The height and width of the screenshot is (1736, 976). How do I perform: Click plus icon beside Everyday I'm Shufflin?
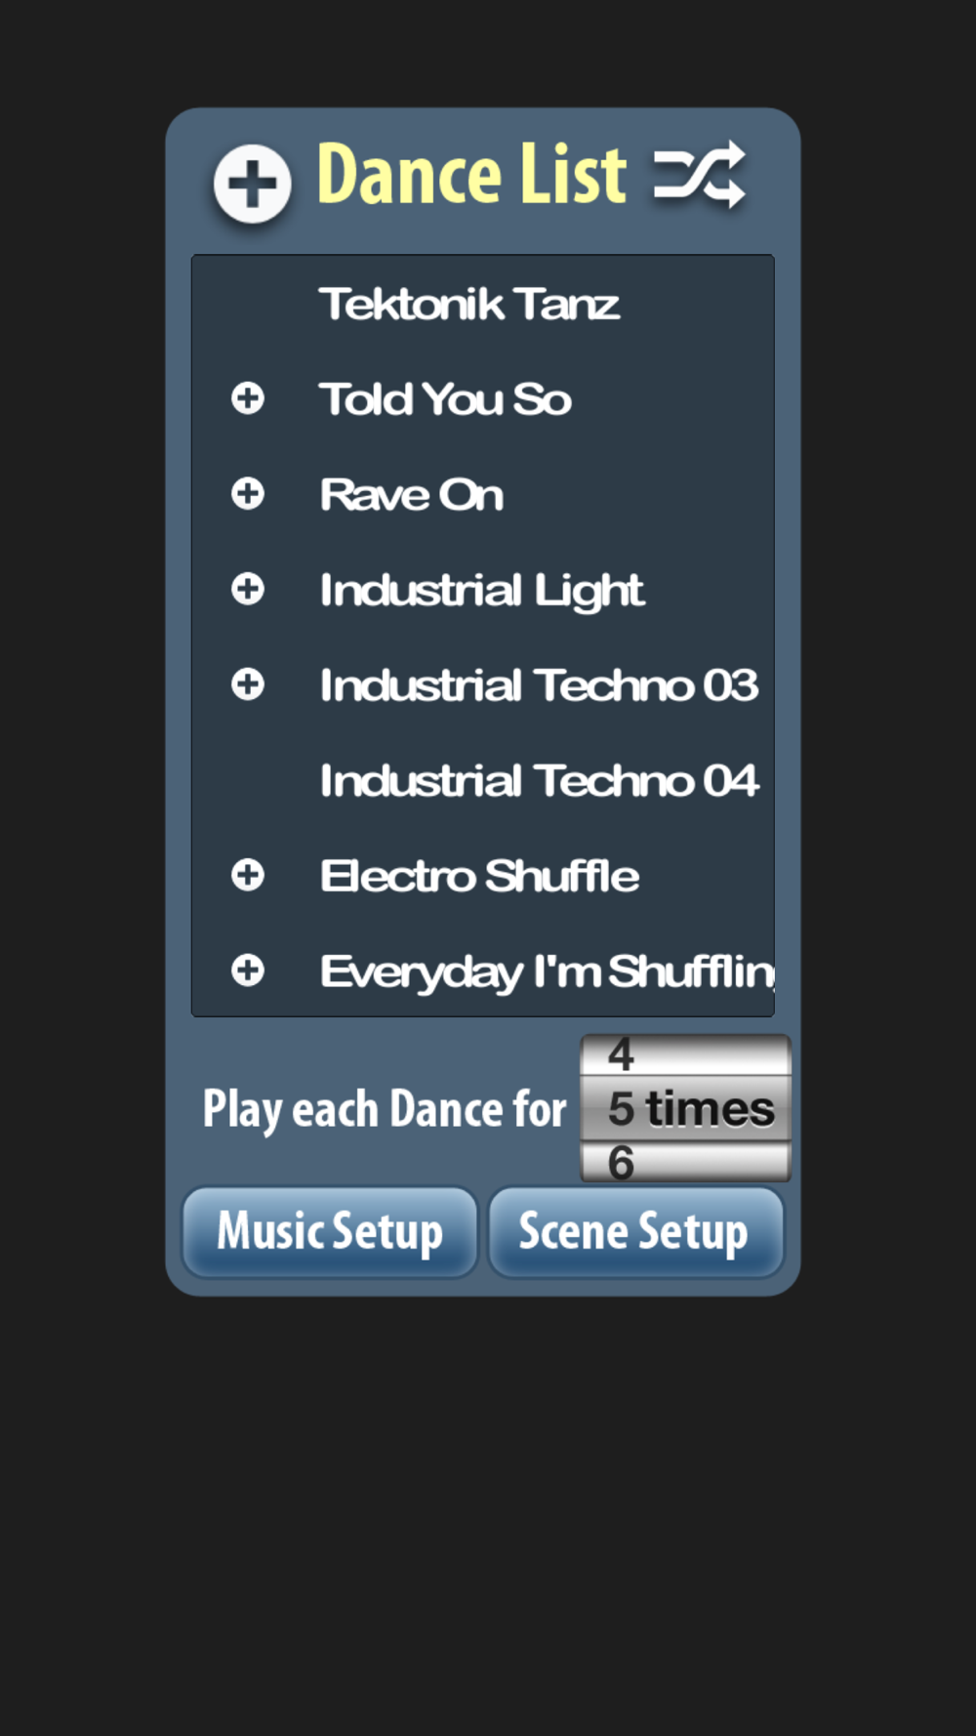click(248, 971)
